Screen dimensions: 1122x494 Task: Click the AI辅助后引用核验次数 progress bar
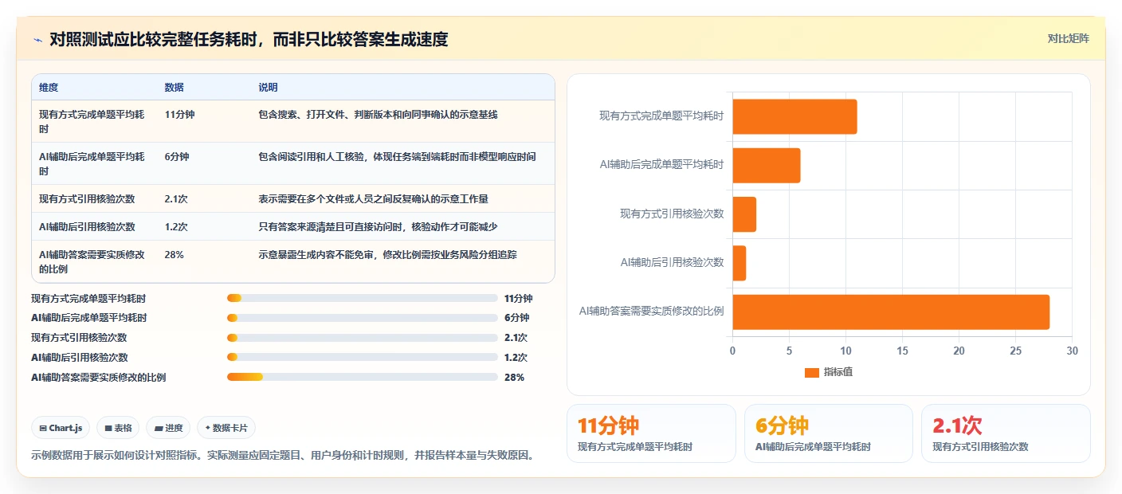(x=363, y=358)
